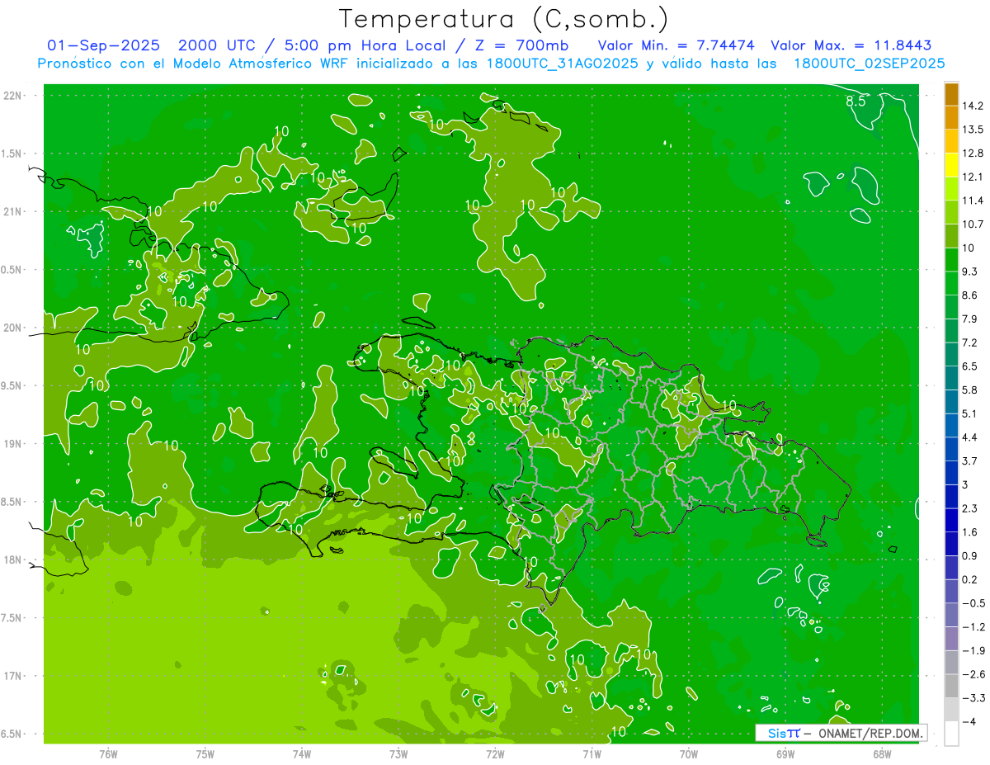The width and height of the screenshot is (990, 765).
Task: Click the 12.8 colorbar scale value
Action: point(973,153)
